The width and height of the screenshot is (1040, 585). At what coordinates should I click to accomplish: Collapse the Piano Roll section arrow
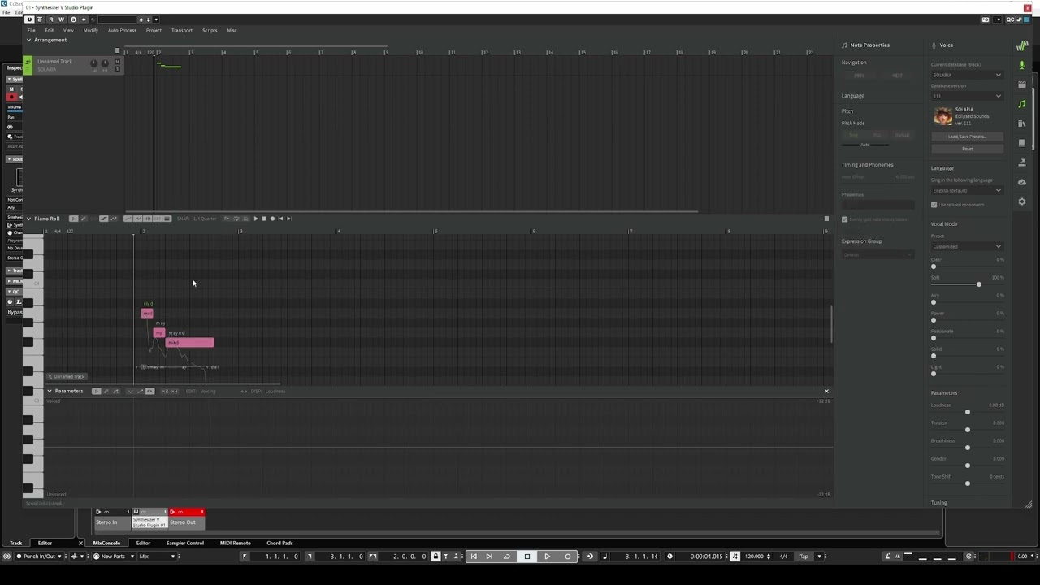pos(29,219)
